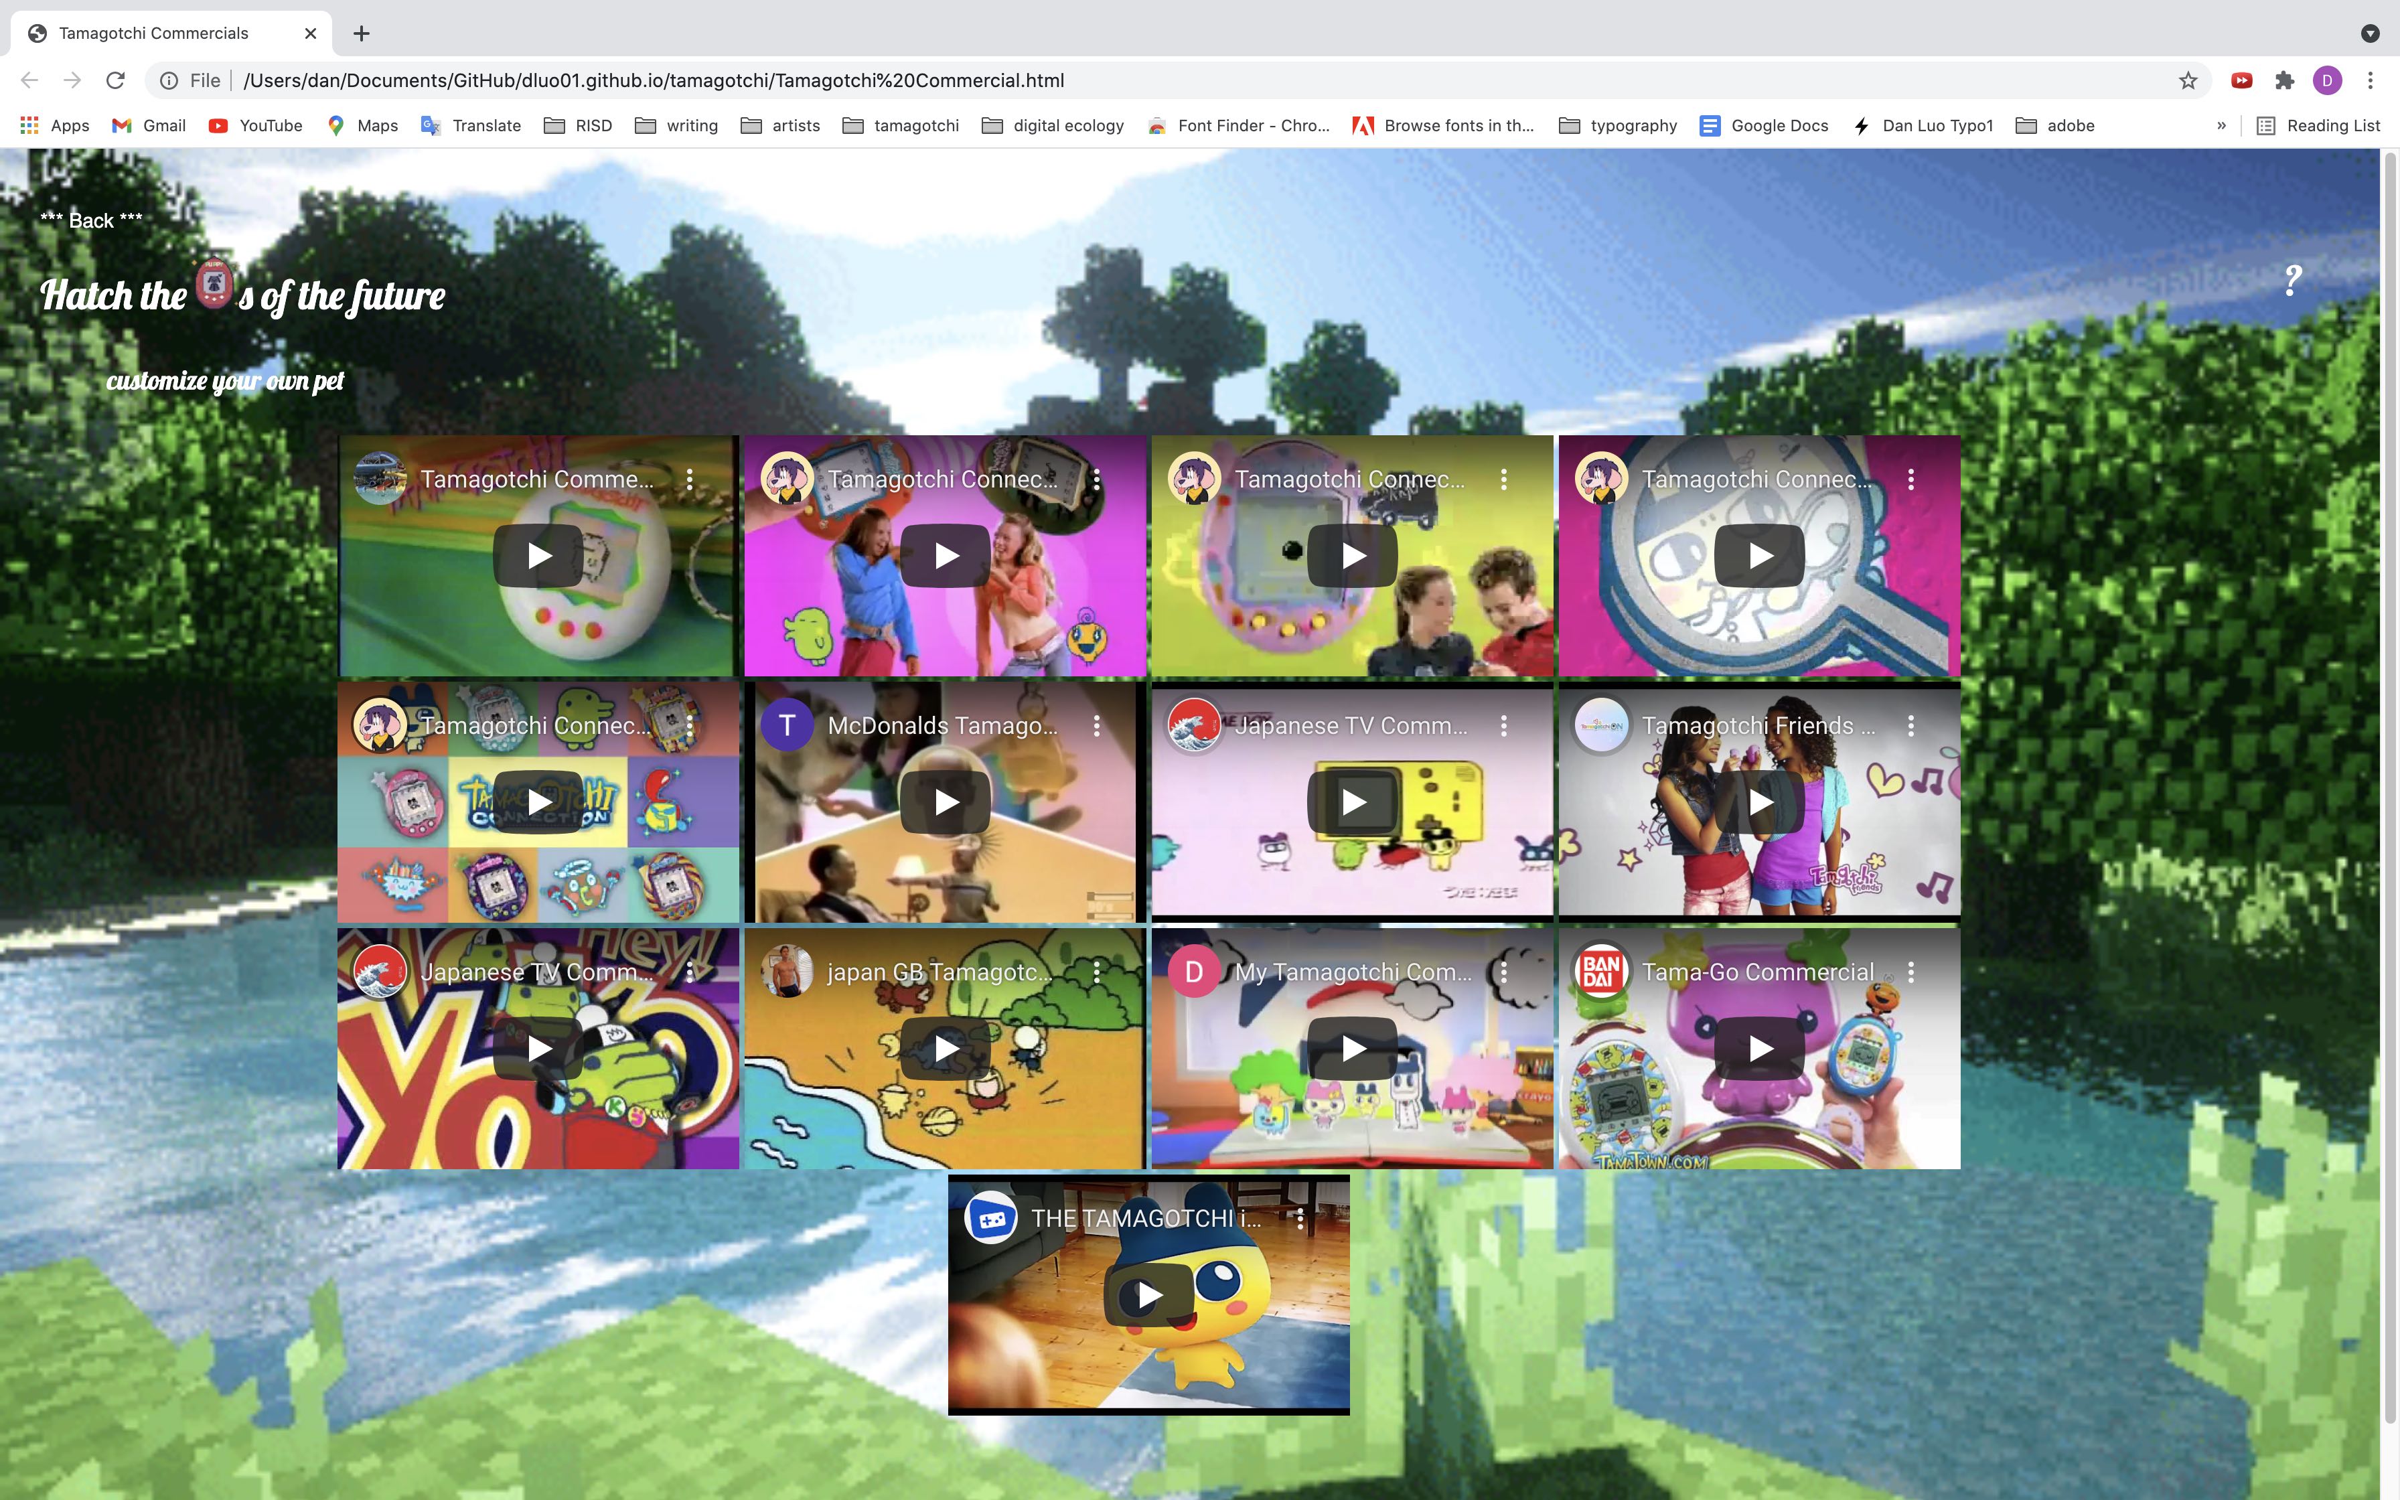Show hidden bookmarks with the chevron
Screen dimensions: 2400x1500
(2221, 126)
